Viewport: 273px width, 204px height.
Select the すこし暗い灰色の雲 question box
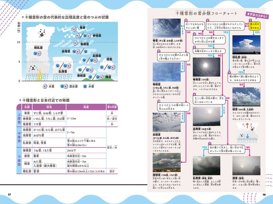click(209, 100)
